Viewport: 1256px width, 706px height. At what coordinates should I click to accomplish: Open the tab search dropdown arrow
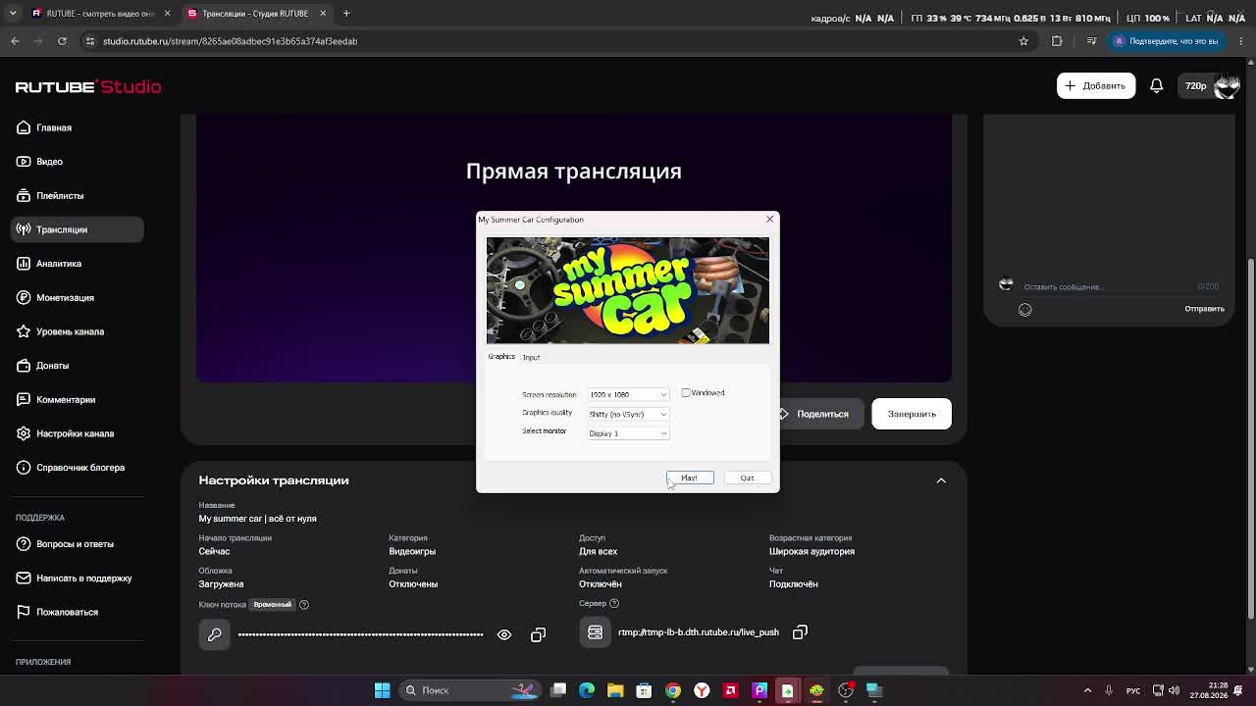coord(13,13)
